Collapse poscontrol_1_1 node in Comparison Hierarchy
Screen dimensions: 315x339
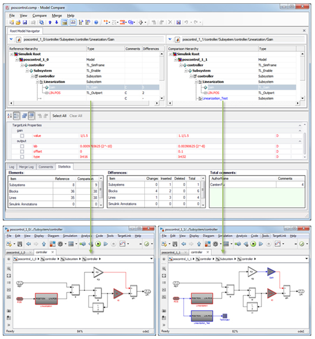point(176,59)
